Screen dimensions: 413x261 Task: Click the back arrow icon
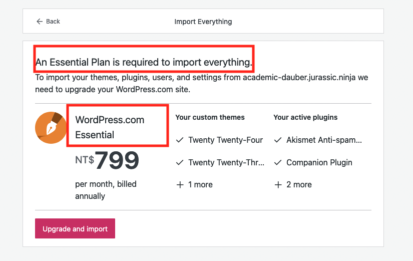[40, 22]
